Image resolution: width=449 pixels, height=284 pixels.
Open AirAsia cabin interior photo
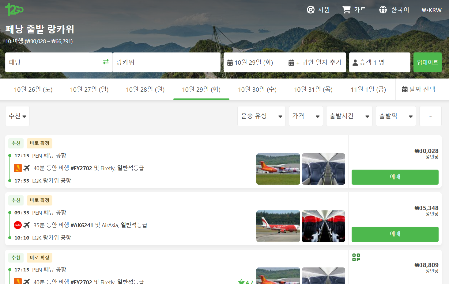(x=323, y=226)
